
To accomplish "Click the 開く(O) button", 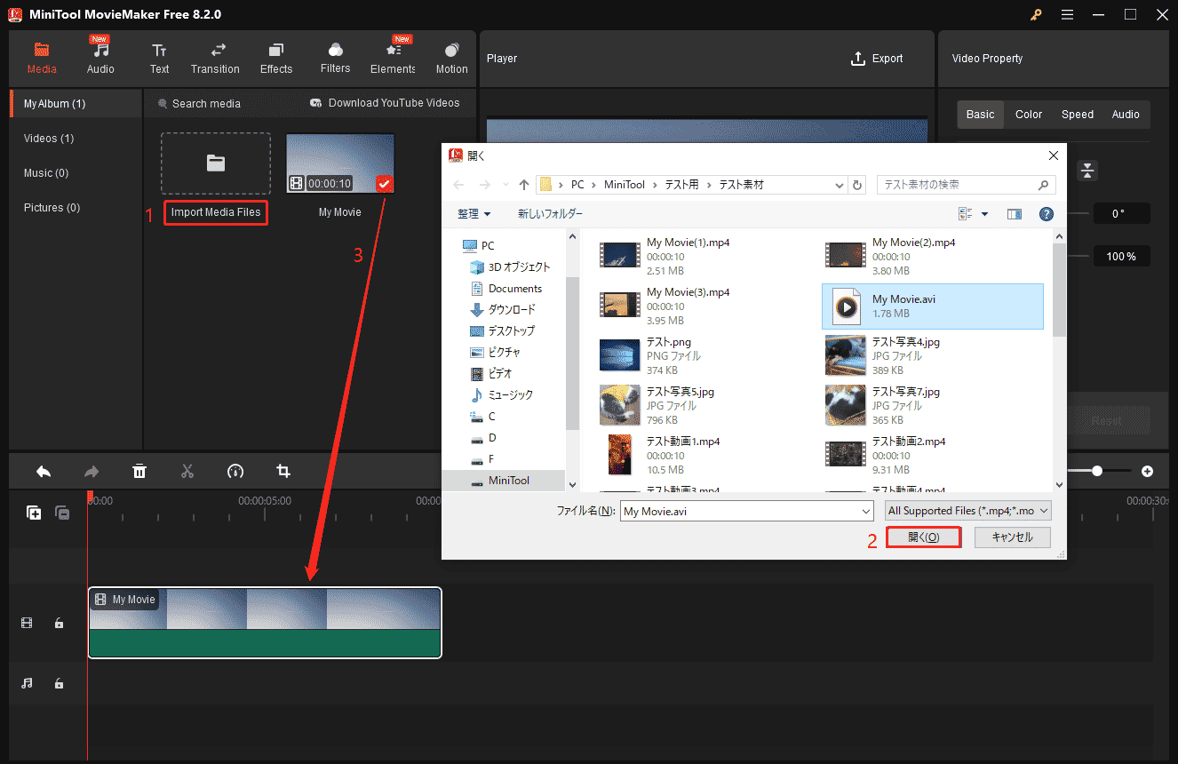I will point(924,537).
